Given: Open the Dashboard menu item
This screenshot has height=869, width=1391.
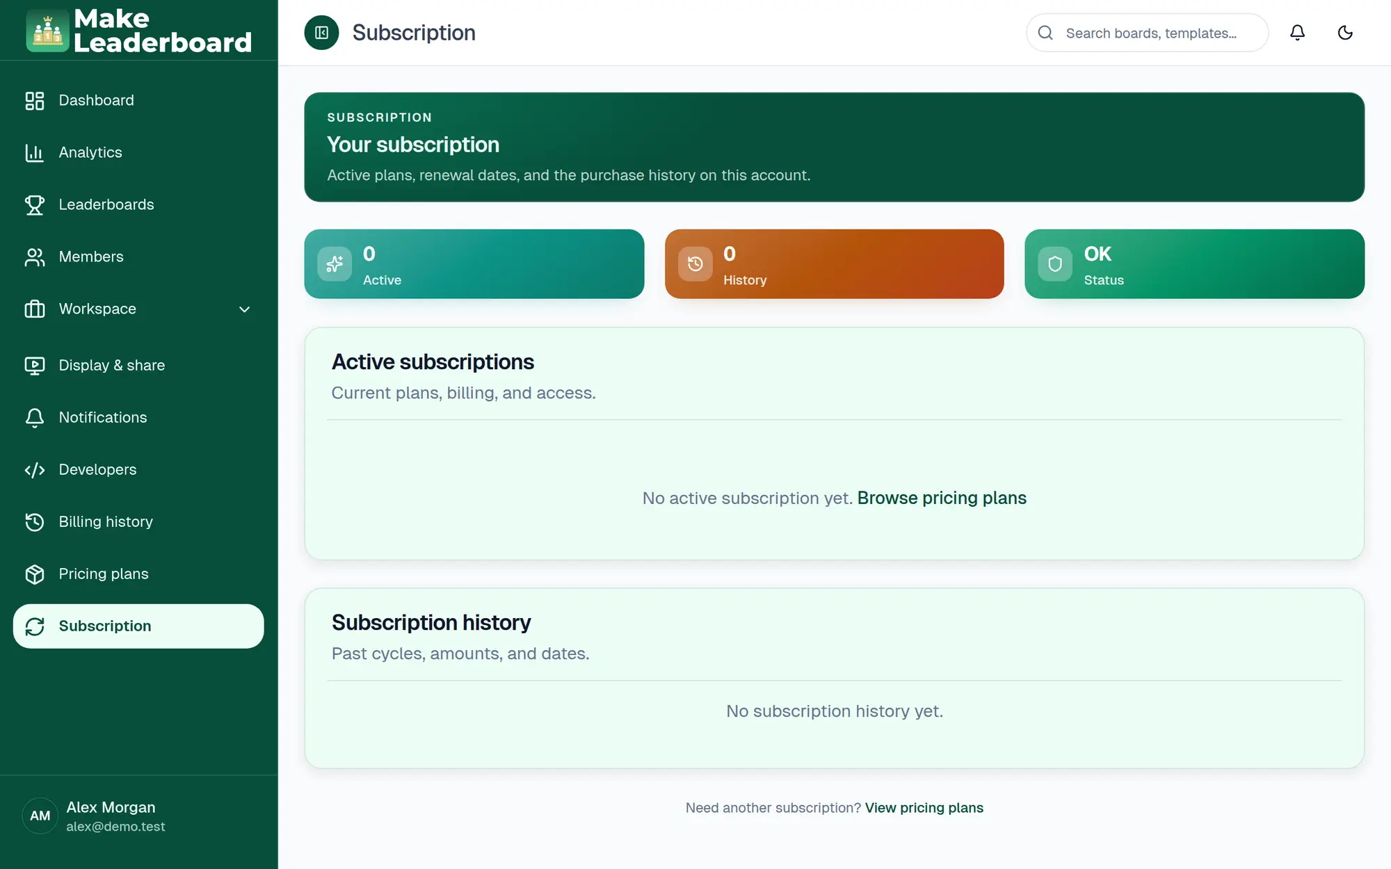Looking at the screenshot, I should [138, 101].
